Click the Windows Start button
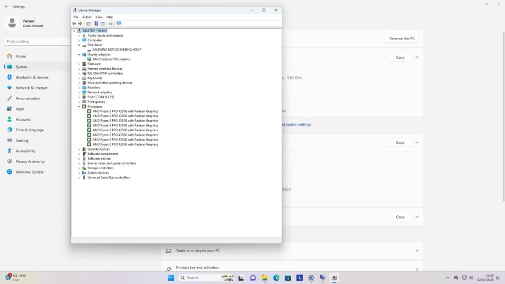This screenshot has width=505, height=284. (x=171, y=278)
